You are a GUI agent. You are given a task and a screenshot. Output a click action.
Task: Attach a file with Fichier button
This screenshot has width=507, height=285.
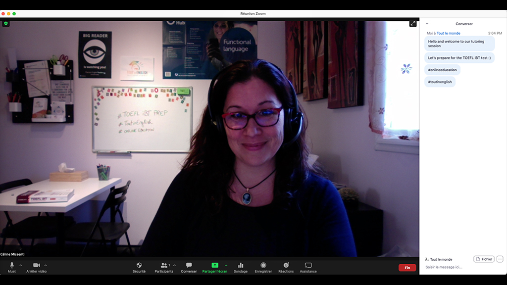484,259
